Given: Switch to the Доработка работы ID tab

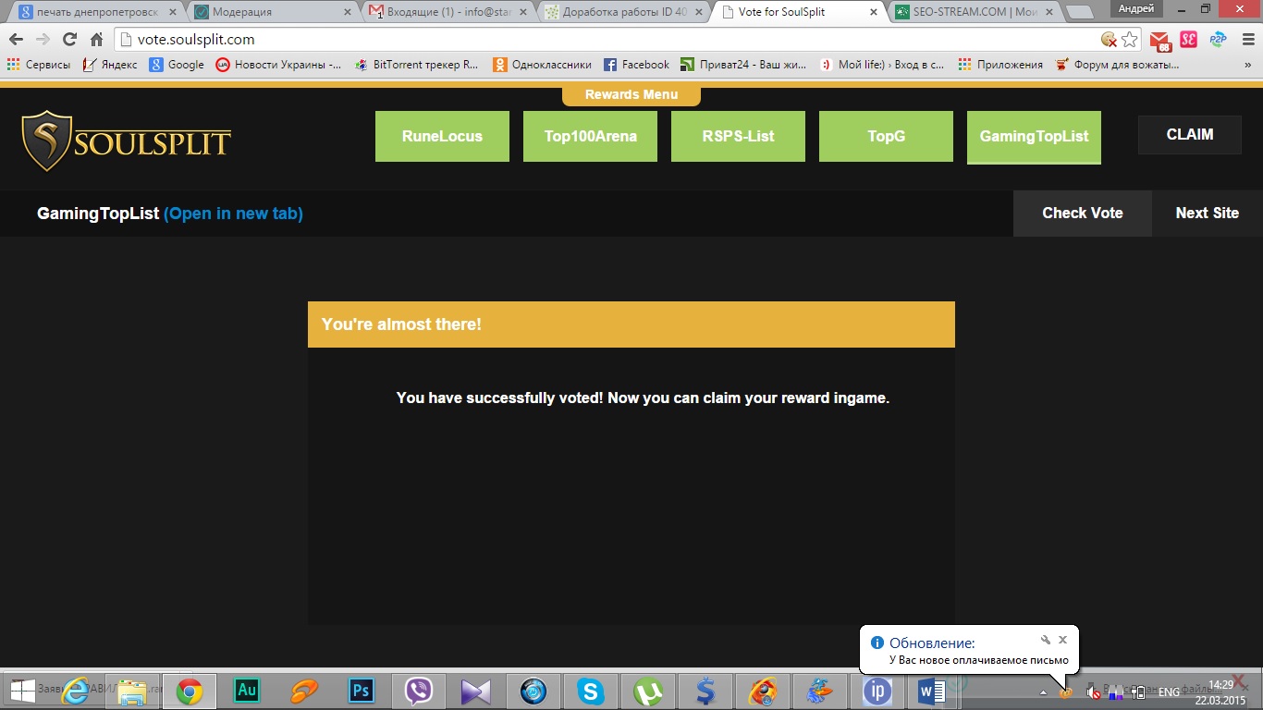Looking at the screenshot, I should 621,12.
